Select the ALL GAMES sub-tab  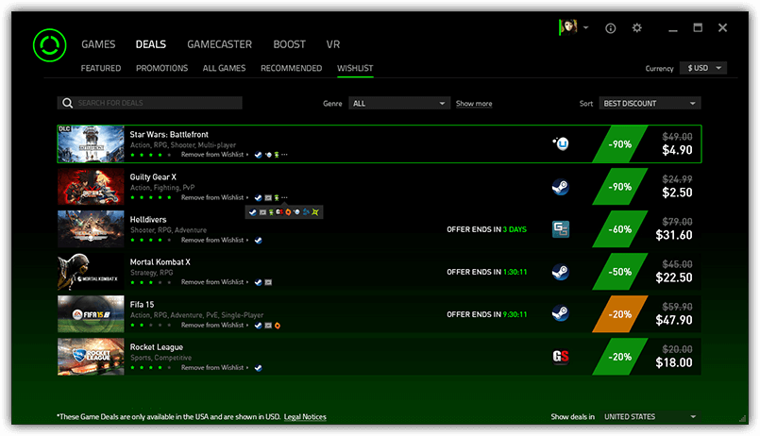[224, 68]
